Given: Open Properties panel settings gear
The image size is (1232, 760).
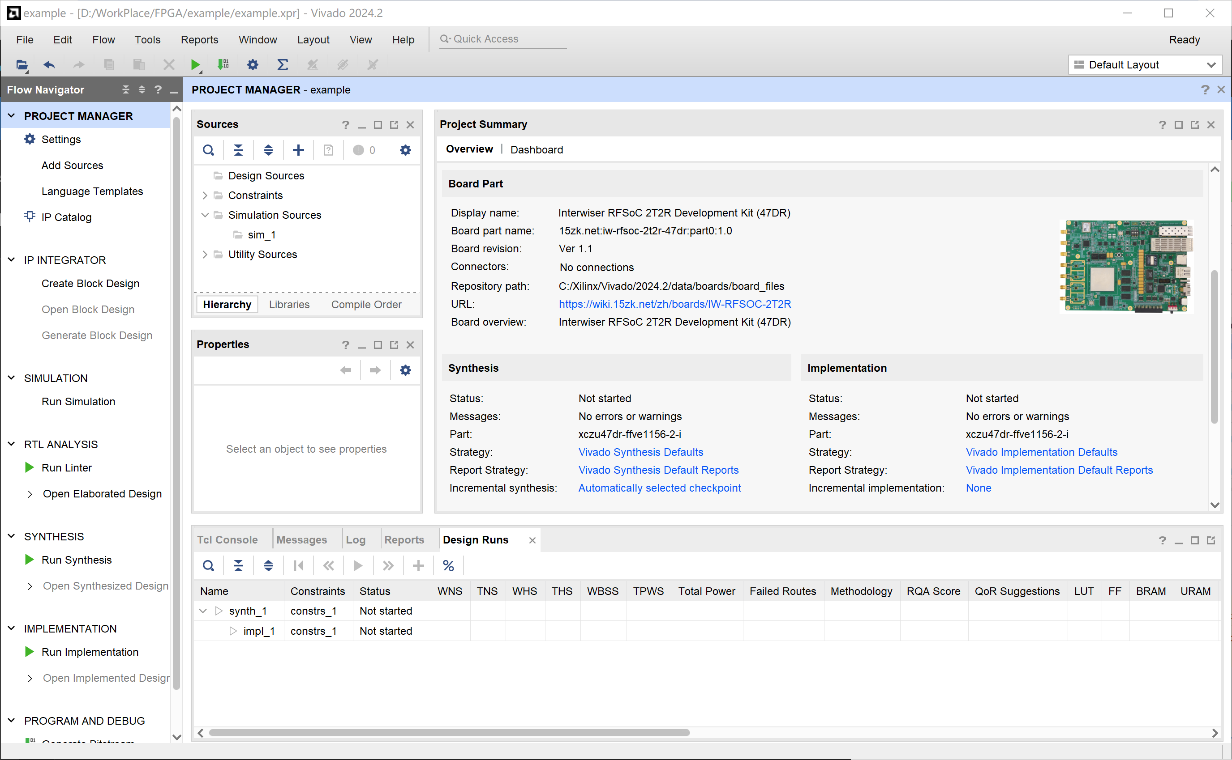Looking at the screenshot, I should point(405,370).
